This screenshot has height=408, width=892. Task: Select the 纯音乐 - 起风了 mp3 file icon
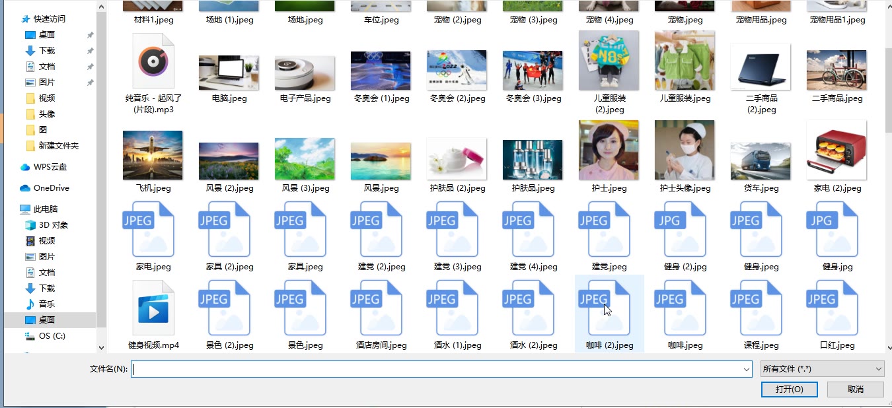153,62
